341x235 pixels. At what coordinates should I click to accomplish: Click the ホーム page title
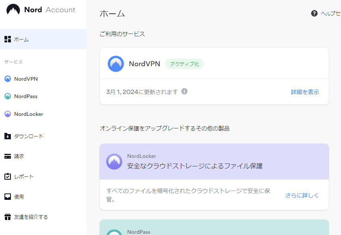pos(112,13)
